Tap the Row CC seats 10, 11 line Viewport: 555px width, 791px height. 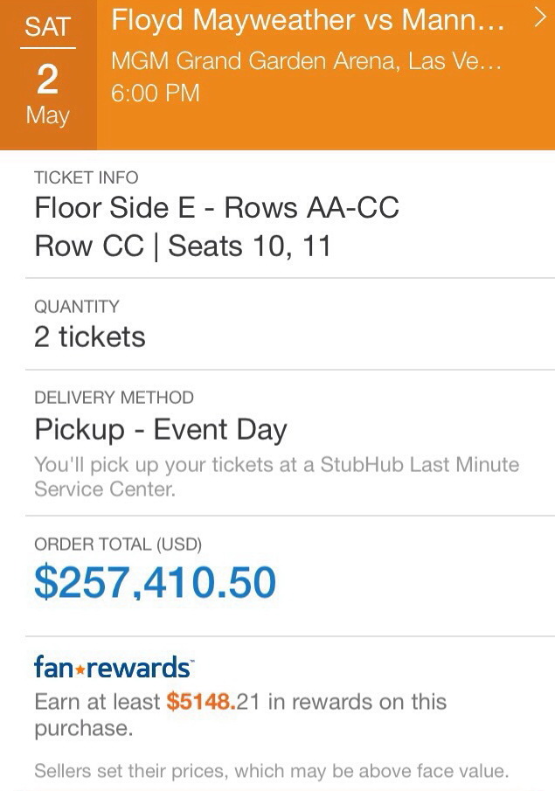[x=183, y=246]
